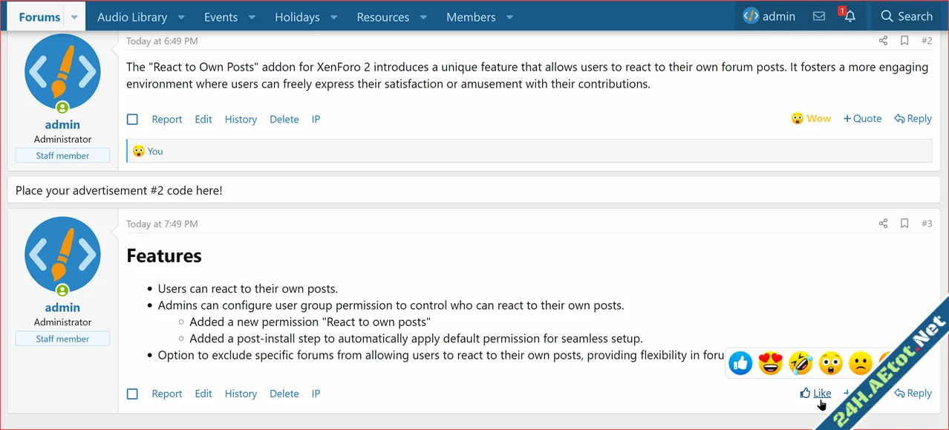Reply to the Features post
Image resolution: width=949 pixels, height=430 pixels.
[913, 393]
